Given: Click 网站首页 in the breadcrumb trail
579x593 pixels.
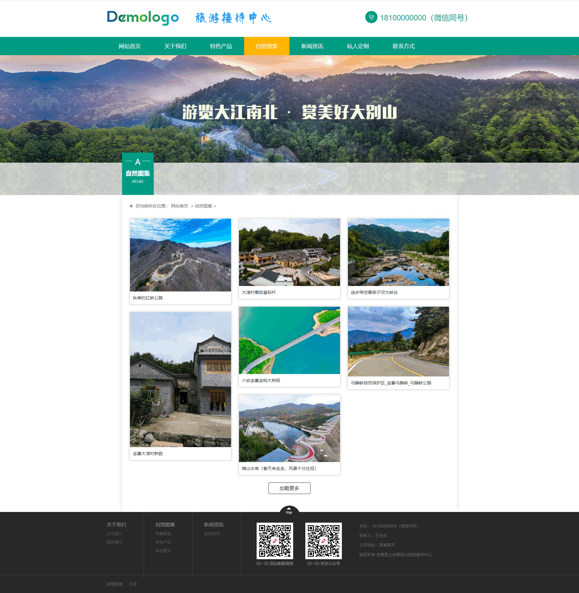Looking at the screenshot, I should coord(179,206).
